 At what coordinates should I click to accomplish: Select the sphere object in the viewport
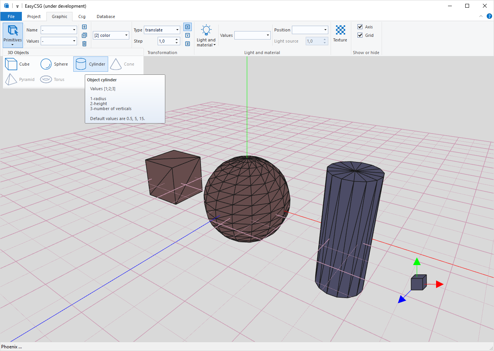point(247,199)
